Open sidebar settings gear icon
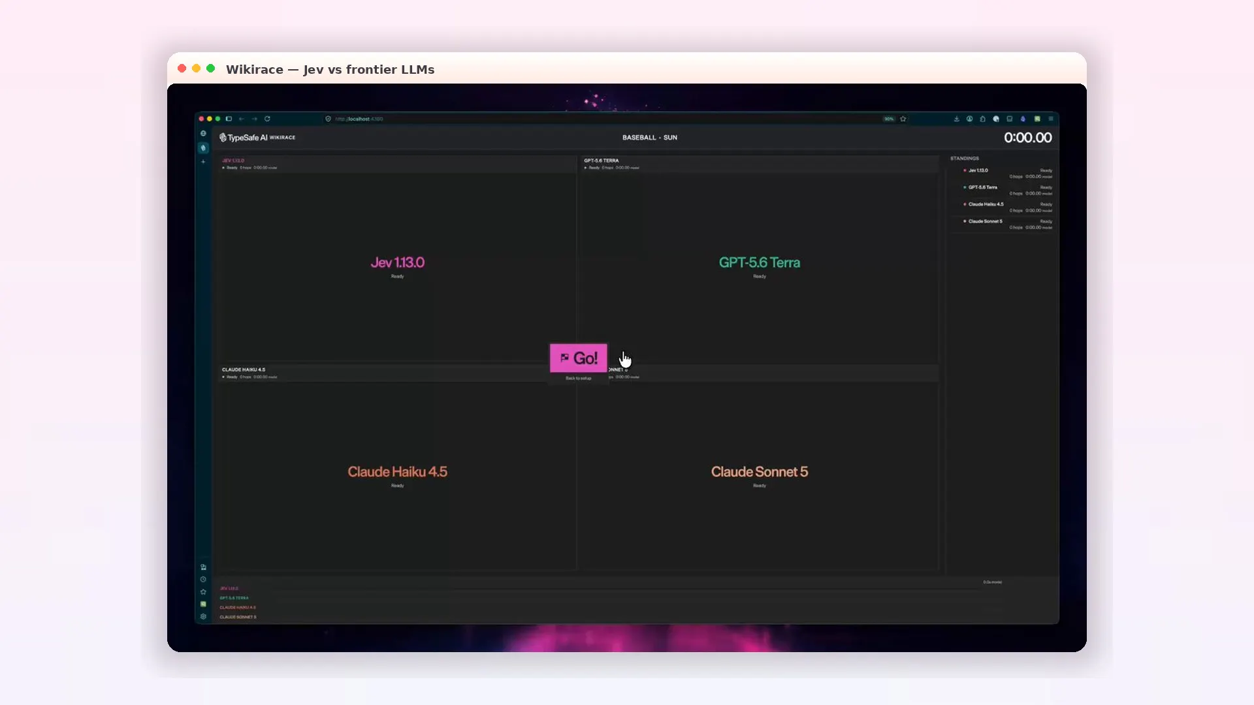Image resolution: width=1254 pixels, height=705 pixels. click(x=203, y=616)
